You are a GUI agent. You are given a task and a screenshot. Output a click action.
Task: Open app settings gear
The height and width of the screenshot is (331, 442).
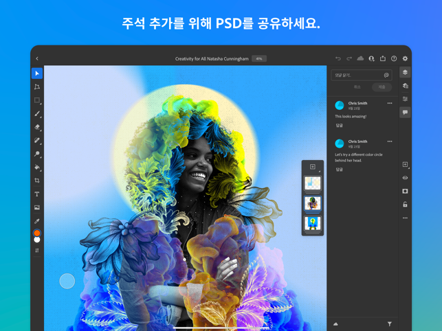click(405, 58)
